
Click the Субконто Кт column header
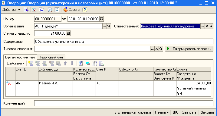136,69
